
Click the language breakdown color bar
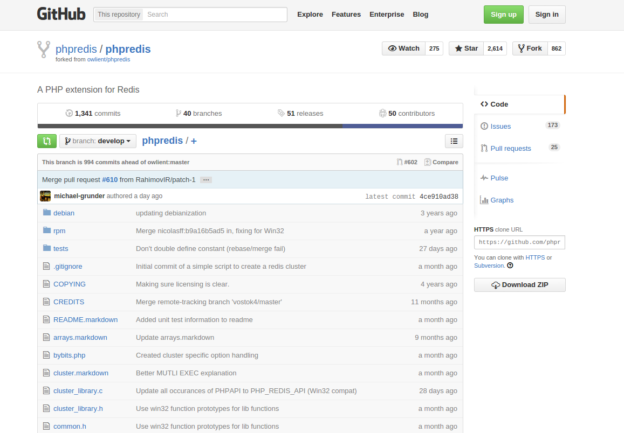[250, 126]
